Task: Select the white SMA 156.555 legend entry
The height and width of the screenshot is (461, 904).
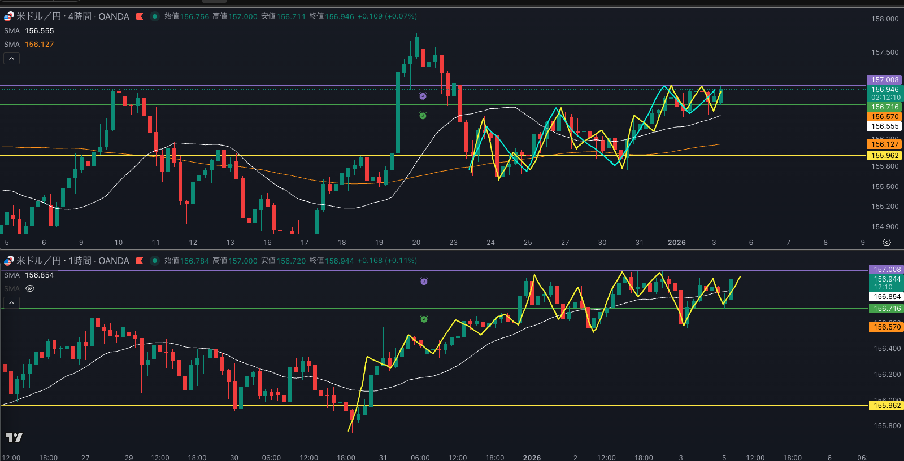Action: (29, 31)
